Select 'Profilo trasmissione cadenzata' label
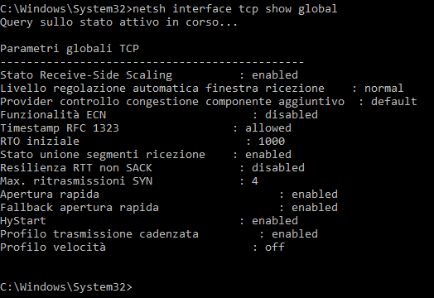Image resolution: width=434 pixels, height=298 pixels. click(99, 234)
